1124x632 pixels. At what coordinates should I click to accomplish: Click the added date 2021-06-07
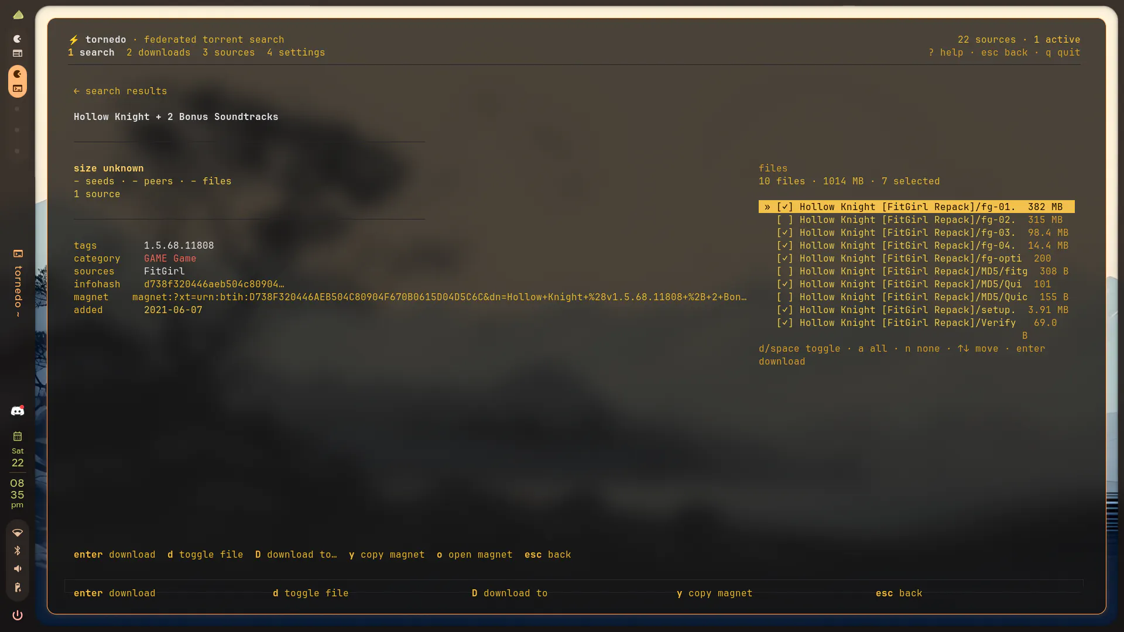coord(173,310)
